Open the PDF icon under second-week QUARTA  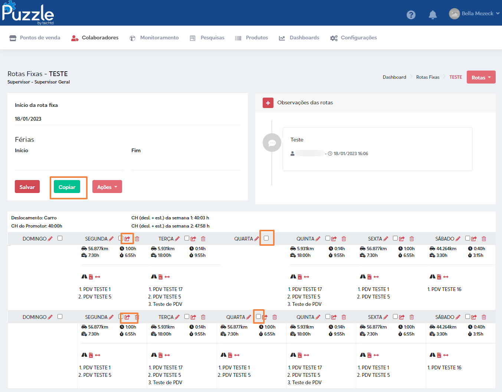point(230,355)
